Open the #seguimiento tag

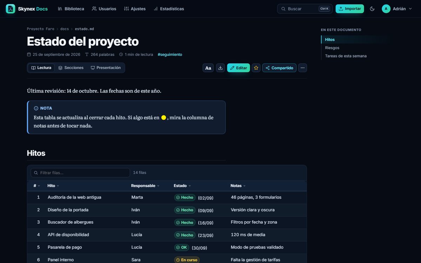170,55
